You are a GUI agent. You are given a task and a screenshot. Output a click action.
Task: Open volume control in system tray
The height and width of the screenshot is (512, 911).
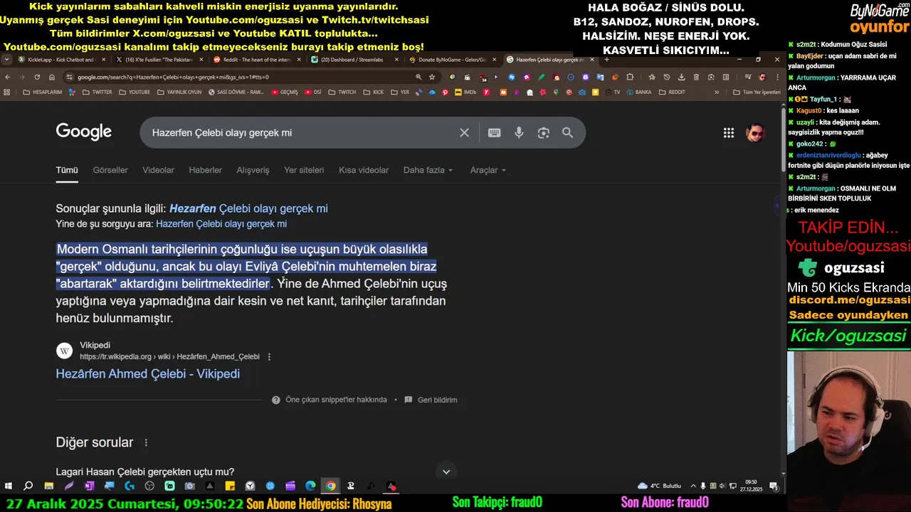(x=723, y=486)
